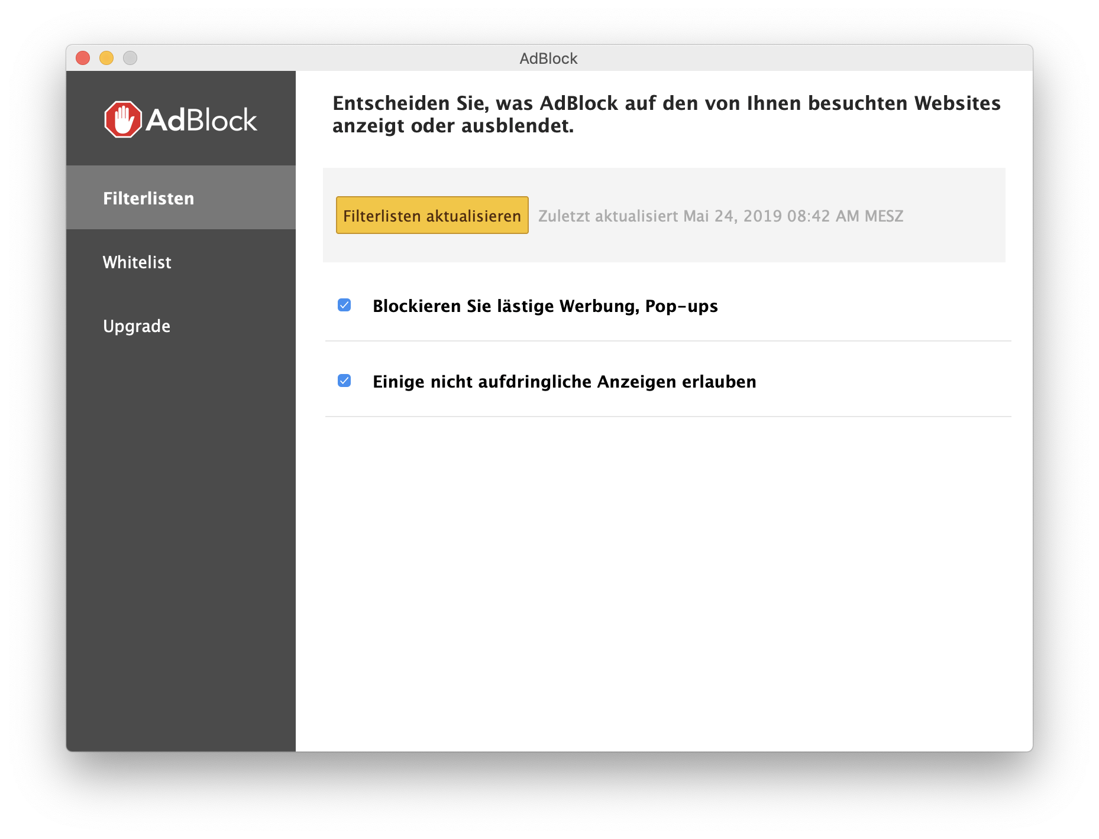Close the AdBlock window
This screenshot has width=1099, height=839.
83,58
